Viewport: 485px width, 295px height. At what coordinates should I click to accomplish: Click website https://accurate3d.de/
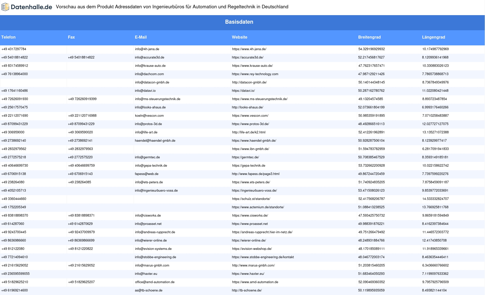tap(248, 57)
